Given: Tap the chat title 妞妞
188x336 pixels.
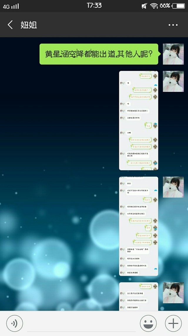Looking at the screenshot, I should tap(29, 25).
